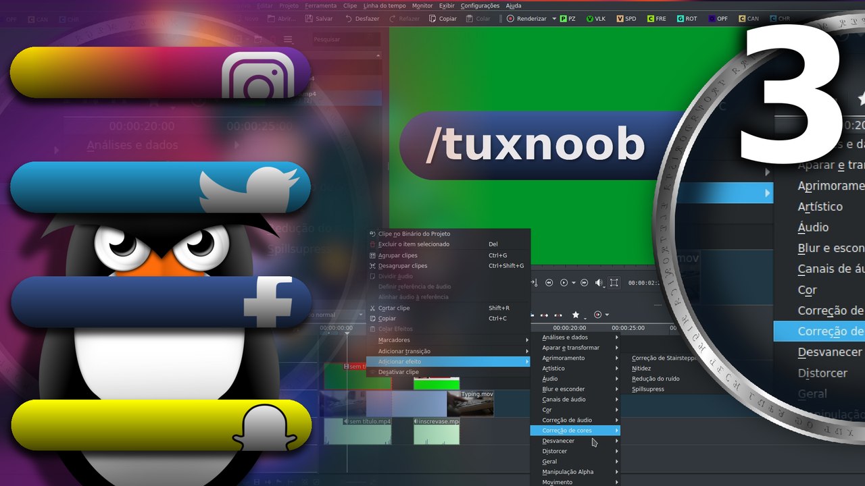
Task: Choose Cortar clipe with scissors icon
Action: [447, 308]
